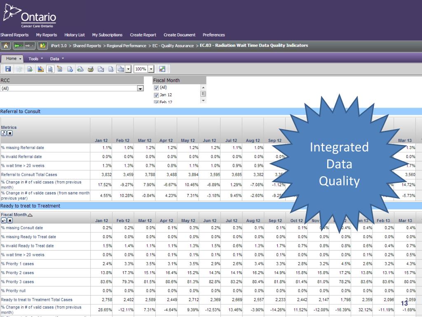Open Regional Performance breadcrumb link
The image size is (422, 317).
[x=126, y=46]
